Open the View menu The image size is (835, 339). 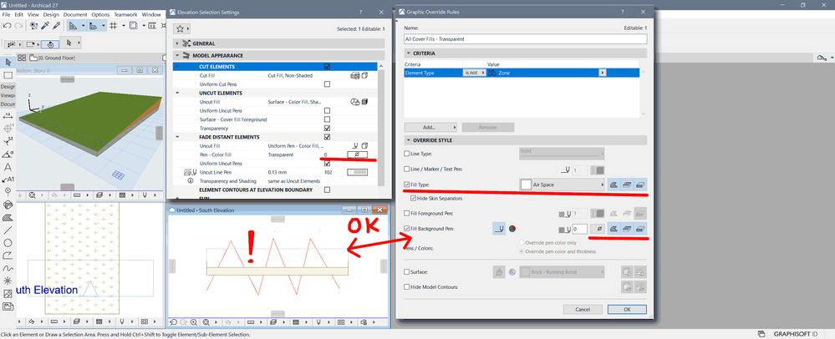[x=33, y=14]
